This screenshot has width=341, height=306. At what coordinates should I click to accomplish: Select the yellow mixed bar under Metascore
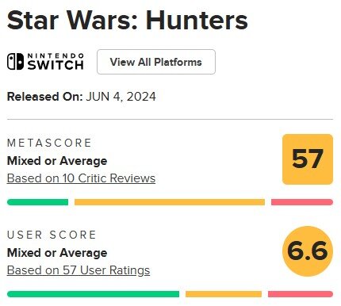170,202
